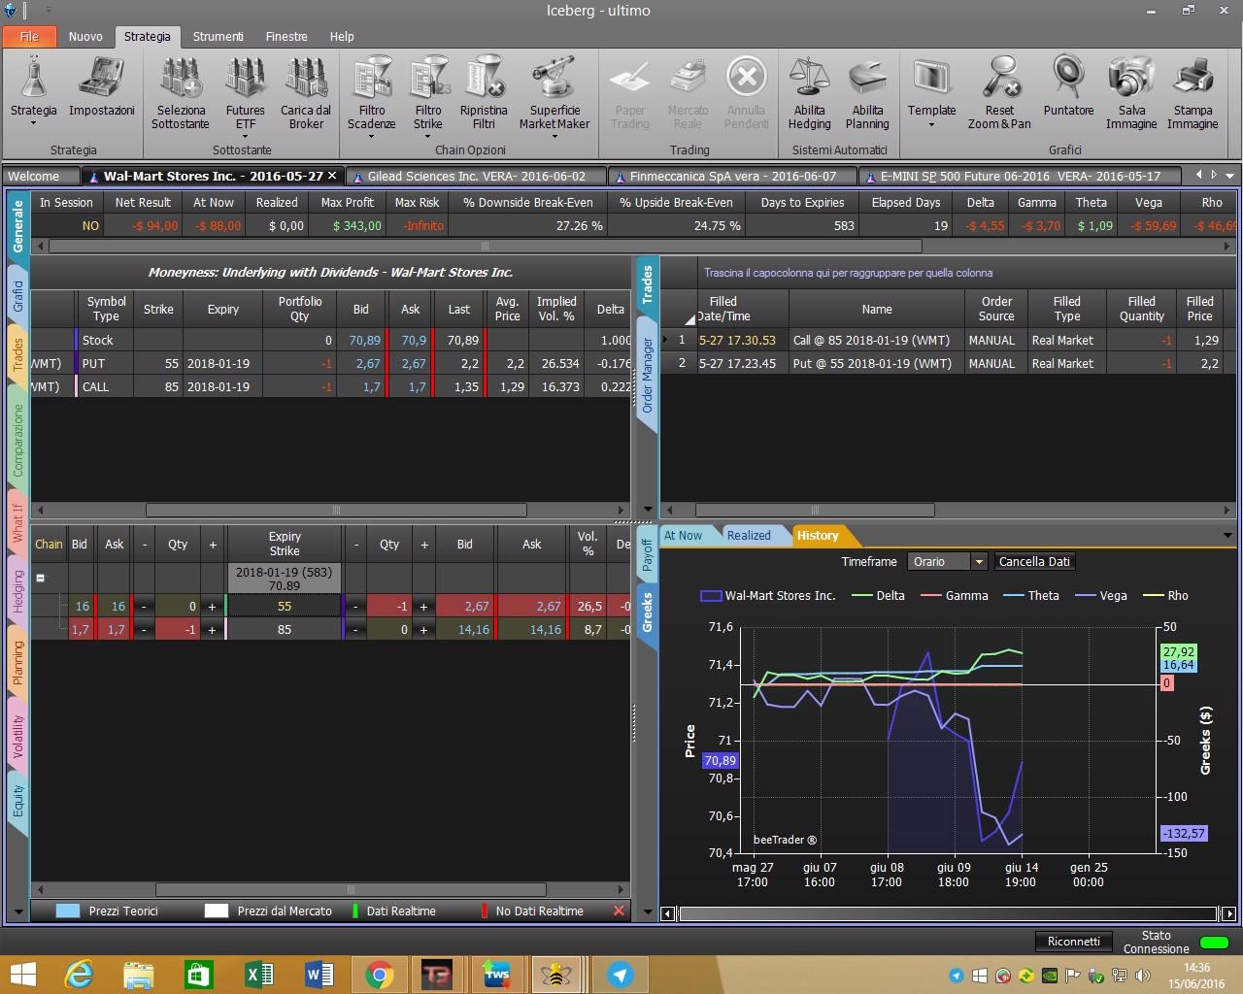Image resolution: width=1243 pixels, height=994 pixels.
Task: Click Ripristina Filtri icon
Action: point(484,78)
